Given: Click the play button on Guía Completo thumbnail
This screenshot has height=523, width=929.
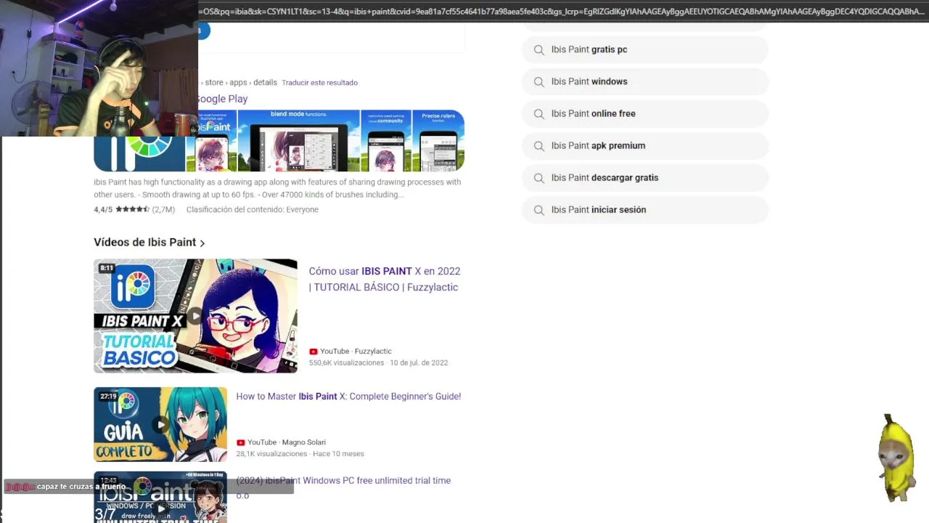Looking at the screenshot, I should (x=160, y=425).
